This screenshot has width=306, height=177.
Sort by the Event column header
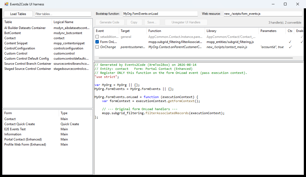(x=107, y=31)
